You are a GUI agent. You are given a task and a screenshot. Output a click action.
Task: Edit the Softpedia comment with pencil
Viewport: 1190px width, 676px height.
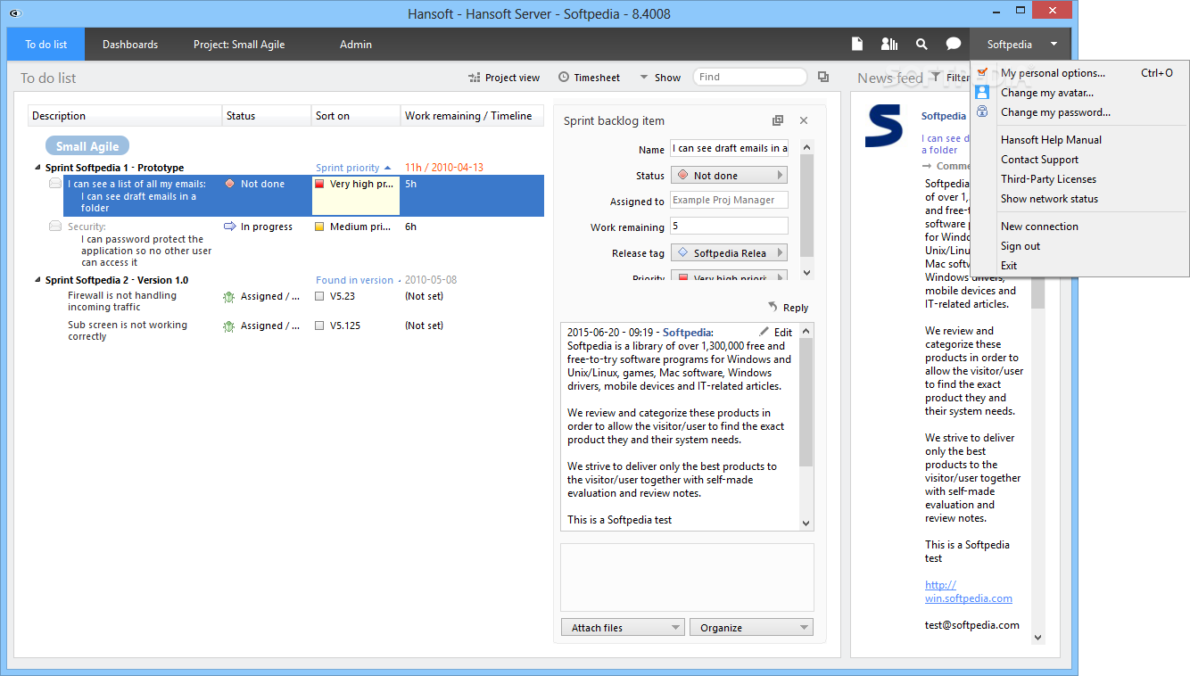775,332
